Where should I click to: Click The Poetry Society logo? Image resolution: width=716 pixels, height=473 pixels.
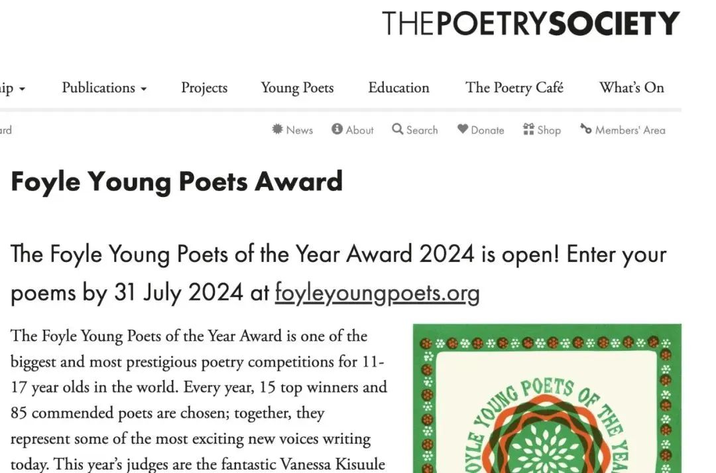[x=530, y=23]
